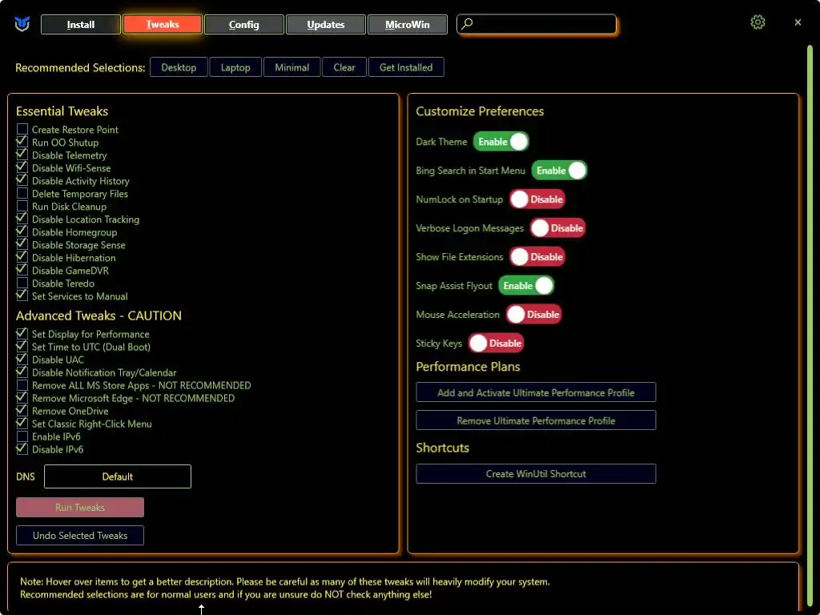This screenshot has height=615, width=820.
Task: Uncheck Set Classic Right-Click Menu
Action: tap(22, 424)
